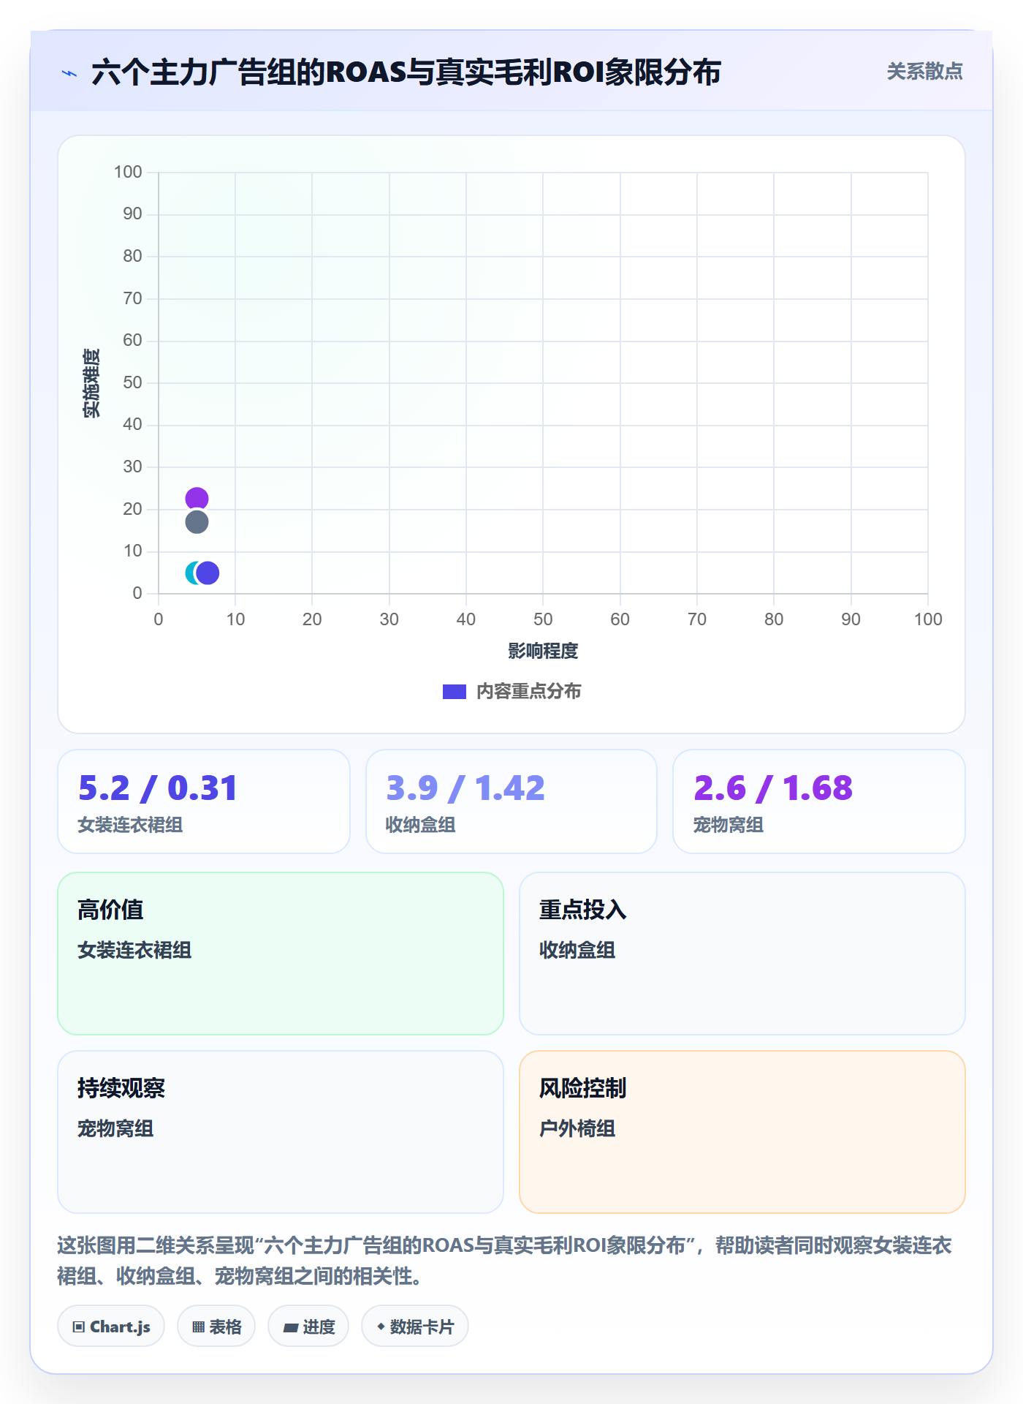Click the 关系散点 label in the header
This screenshot has width=1023, height=1404.
pos(924,72)
